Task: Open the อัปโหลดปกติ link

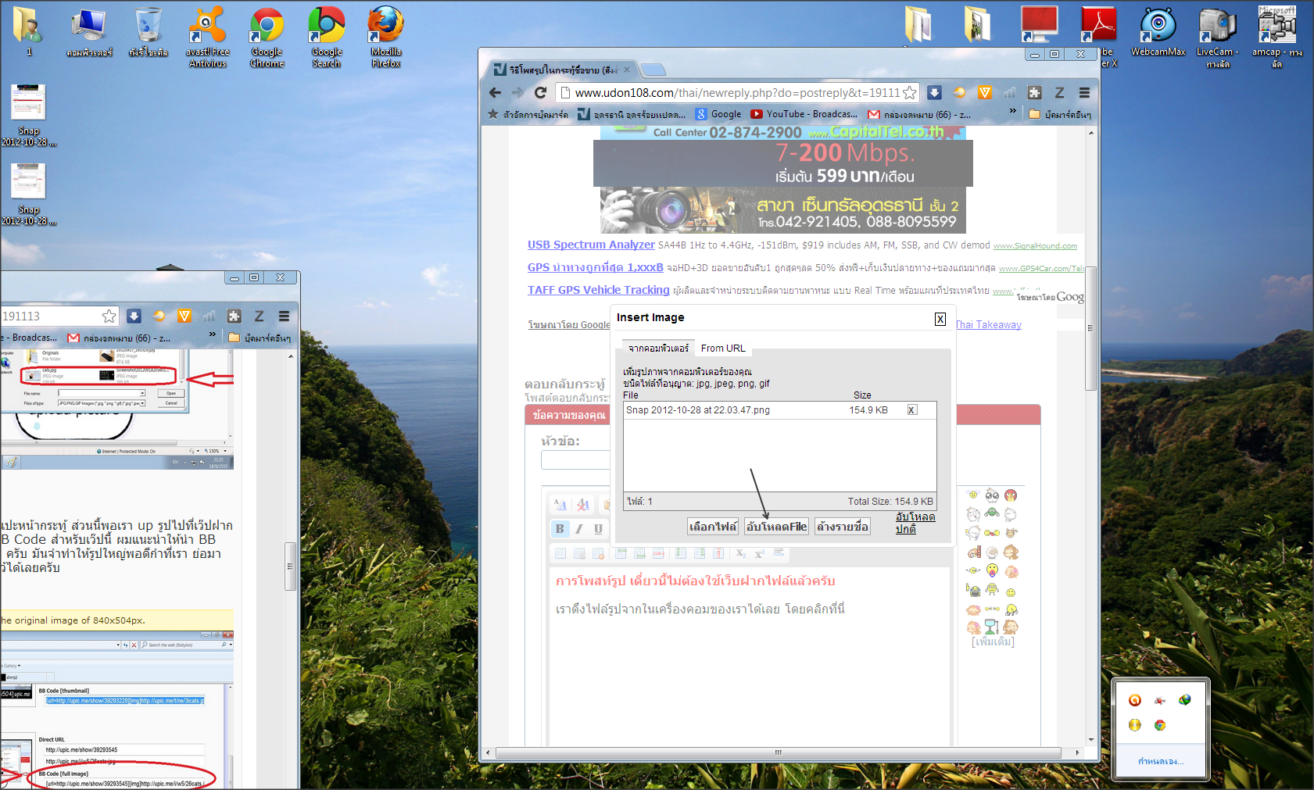Action: pyautogui.click(x=915, y=523)
